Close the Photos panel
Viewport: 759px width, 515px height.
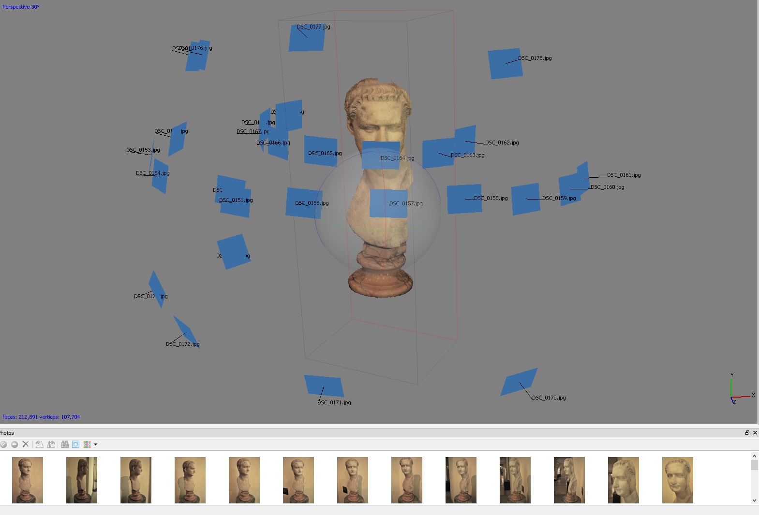tap(755, 433)
